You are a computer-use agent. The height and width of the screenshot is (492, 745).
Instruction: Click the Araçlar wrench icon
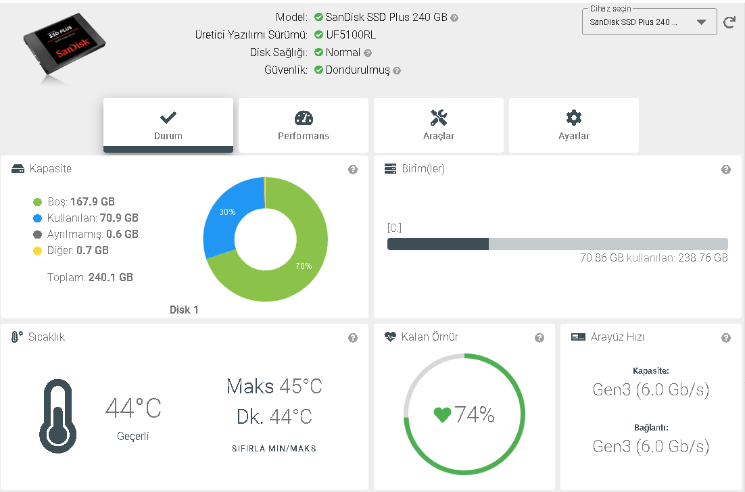tap(439, 118)
